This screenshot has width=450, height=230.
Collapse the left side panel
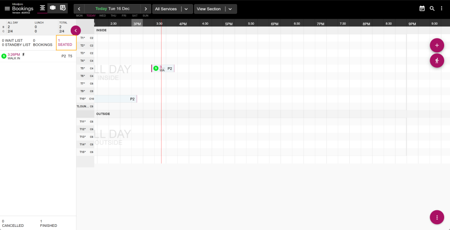[x=76, y=30]
